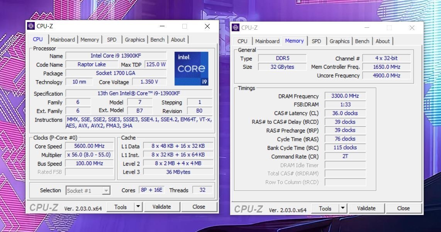Click the DRAM Frequency value field
The image size is (441, 232).
click(x=344, y=96)
